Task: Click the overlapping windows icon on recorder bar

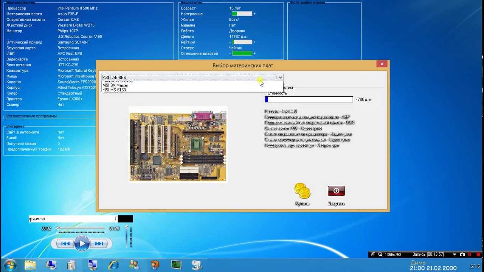Action: [373, 255]
